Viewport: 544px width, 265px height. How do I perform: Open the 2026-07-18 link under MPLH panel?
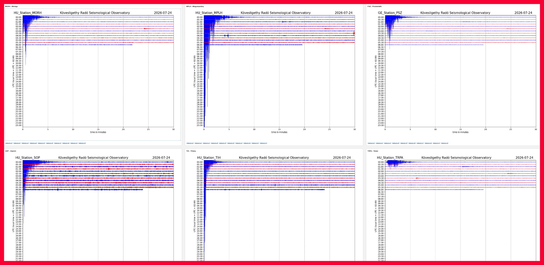click(231, 143)
